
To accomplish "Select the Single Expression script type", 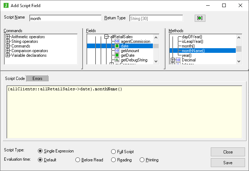I will (x=40, y=151).
